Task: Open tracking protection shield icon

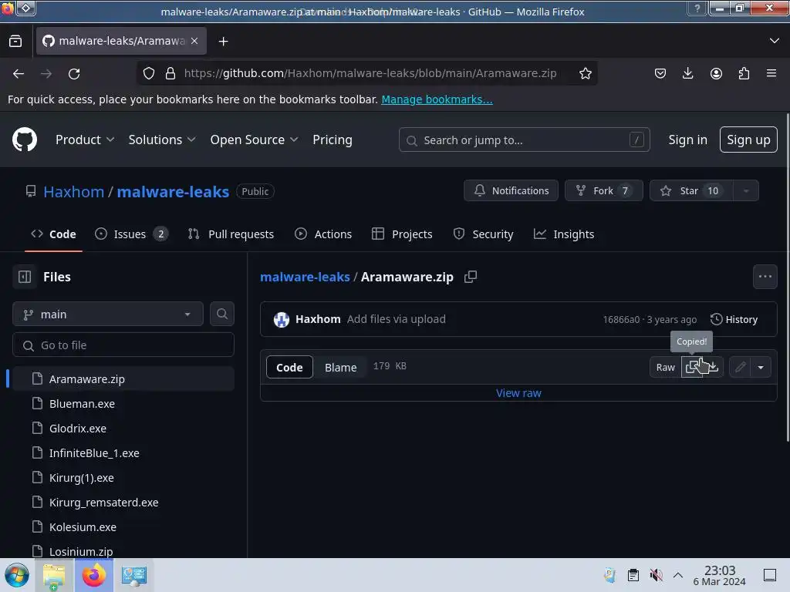Action: pos(149,73)
